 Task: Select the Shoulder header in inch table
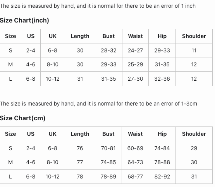(194, 36)
